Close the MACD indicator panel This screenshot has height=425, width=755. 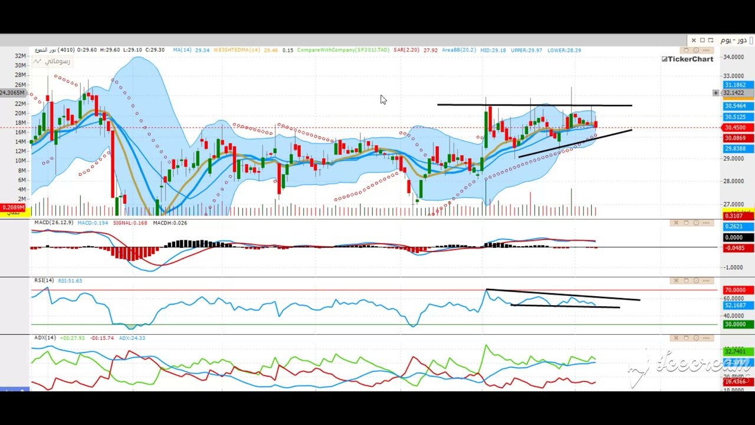tap(676, 223)
